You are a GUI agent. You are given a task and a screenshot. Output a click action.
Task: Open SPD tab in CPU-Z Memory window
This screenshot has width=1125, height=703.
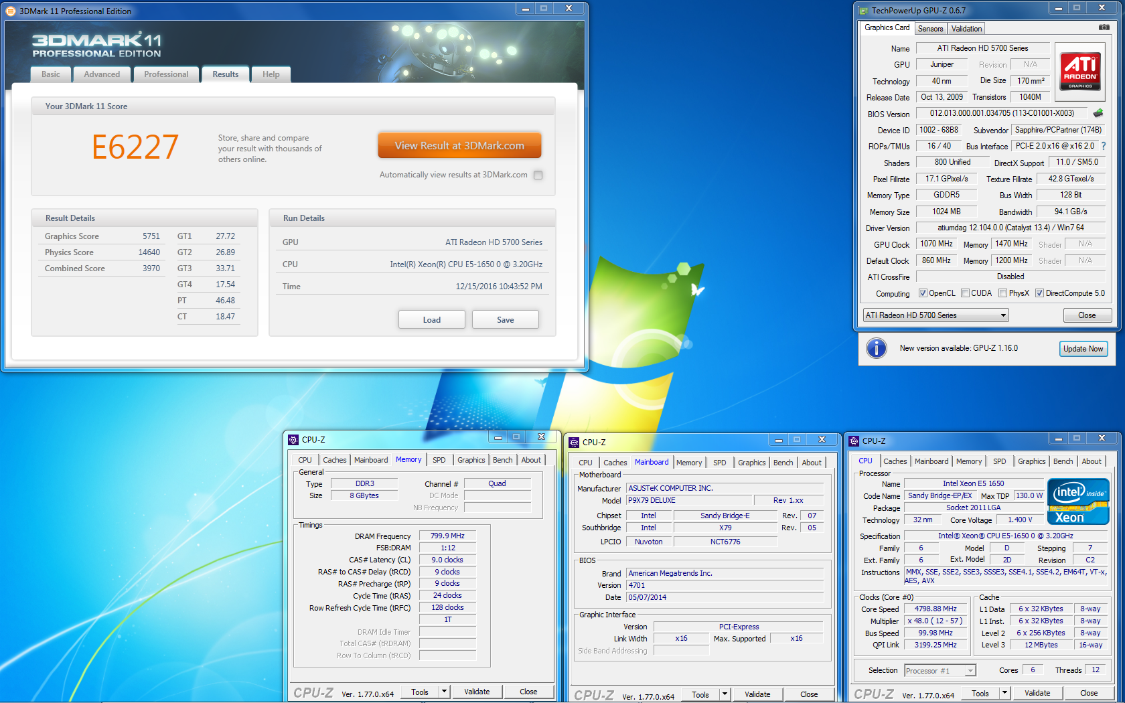tap(439, 460)
